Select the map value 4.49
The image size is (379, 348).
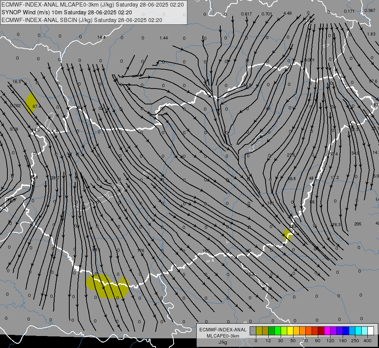click(x=287, y=13)
